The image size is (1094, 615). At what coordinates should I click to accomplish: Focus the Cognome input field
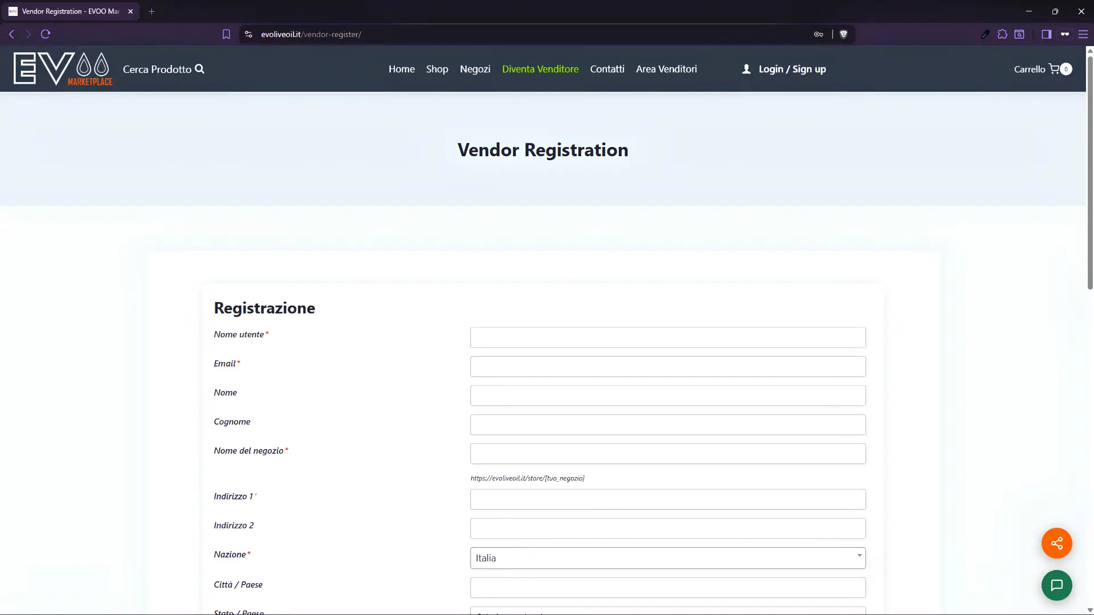point(668,424)
